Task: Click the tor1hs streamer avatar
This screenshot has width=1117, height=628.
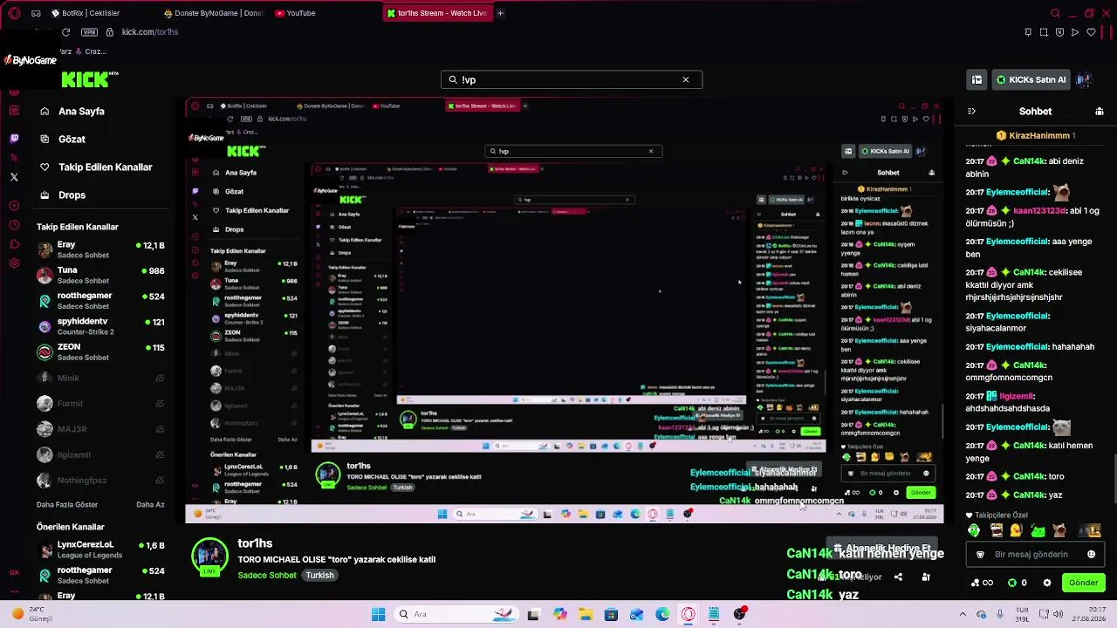Action: coord(209,557)
